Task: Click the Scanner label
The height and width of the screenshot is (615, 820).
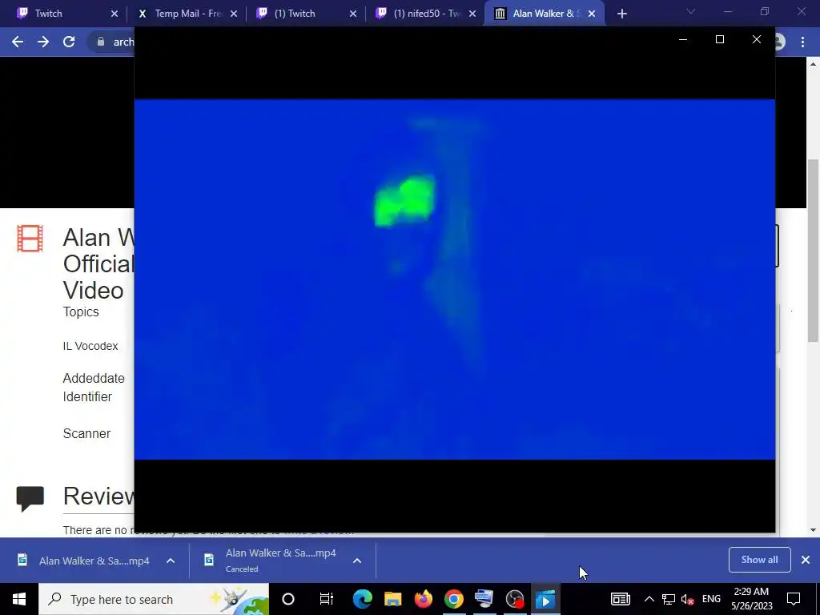Action: (86, 433)
